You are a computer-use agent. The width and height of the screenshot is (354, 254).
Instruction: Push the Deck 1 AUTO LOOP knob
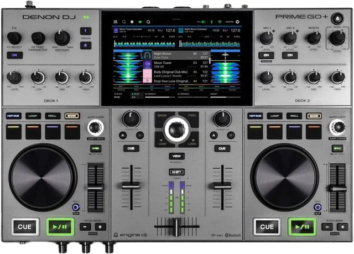[x=96, y=127]
